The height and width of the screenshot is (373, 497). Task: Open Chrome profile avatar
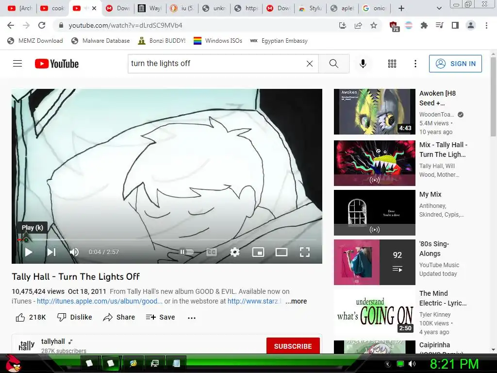pos(471,25)
